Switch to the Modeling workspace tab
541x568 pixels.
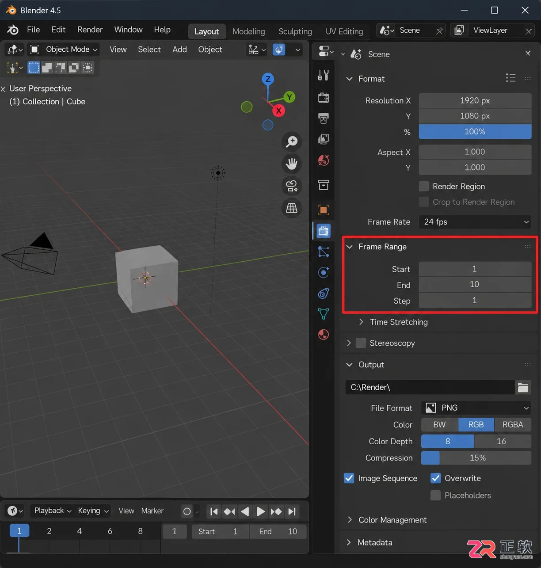[x=249, y=31]
